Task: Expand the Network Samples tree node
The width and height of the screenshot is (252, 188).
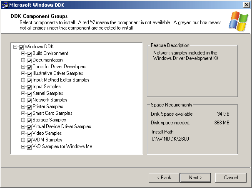Action: click(x=23, y=100)
